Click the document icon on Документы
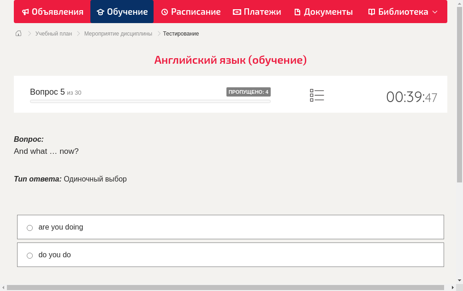 298,12
